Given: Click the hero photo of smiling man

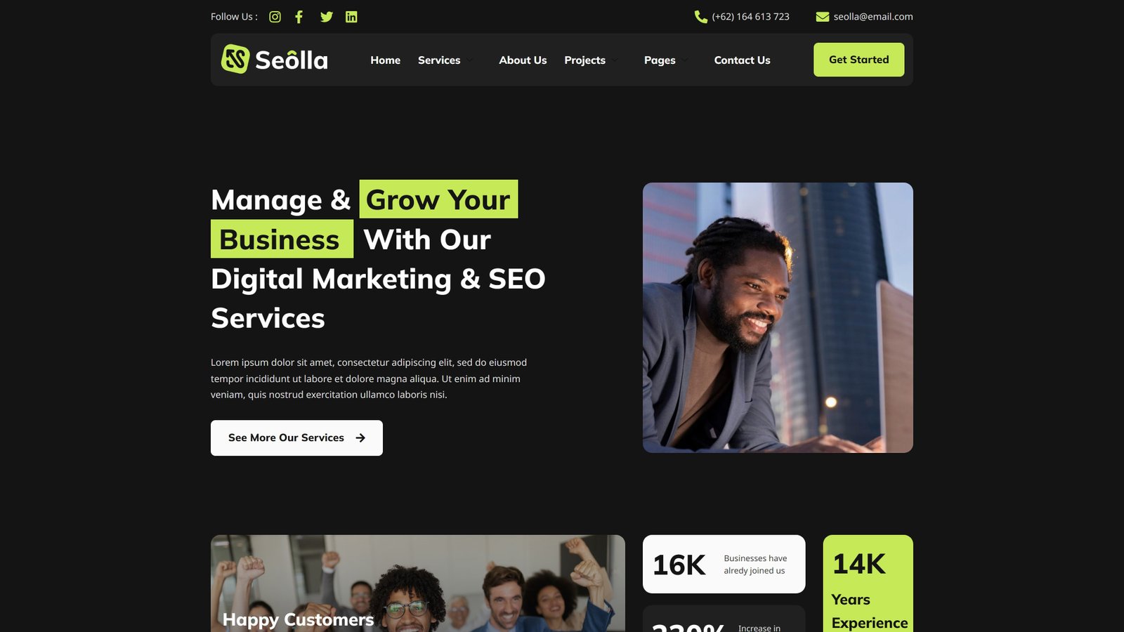Looking at the screenshot, I should point(778,317).
